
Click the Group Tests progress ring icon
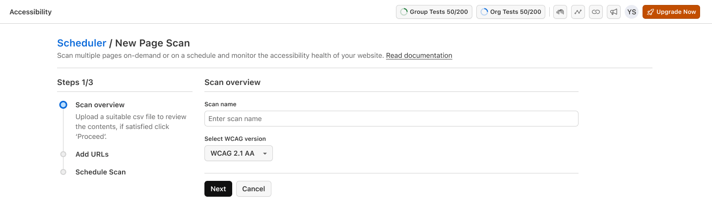click(x=404, y=12)
